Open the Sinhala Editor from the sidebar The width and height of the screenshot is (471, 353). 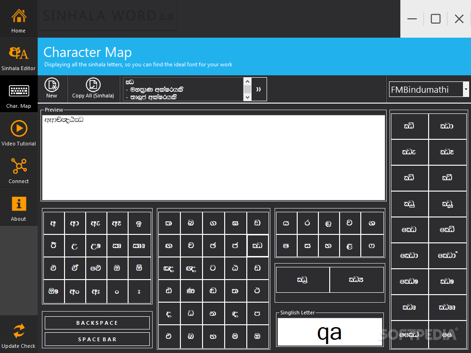[x=19, y=56]
